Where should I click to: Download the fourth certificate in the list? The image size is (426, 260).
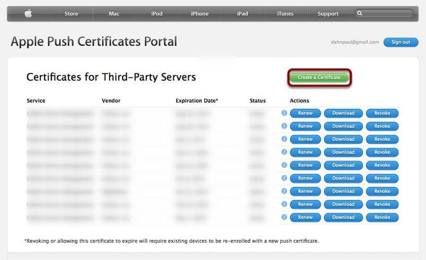point(343,152)
